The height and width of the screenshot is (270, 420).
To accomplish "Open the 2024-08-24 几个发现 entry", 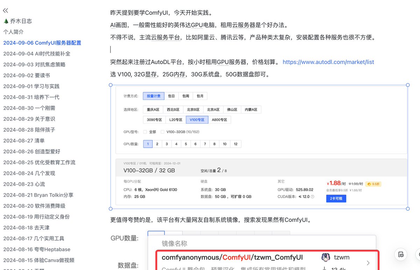I will click(x=29, y=173).
